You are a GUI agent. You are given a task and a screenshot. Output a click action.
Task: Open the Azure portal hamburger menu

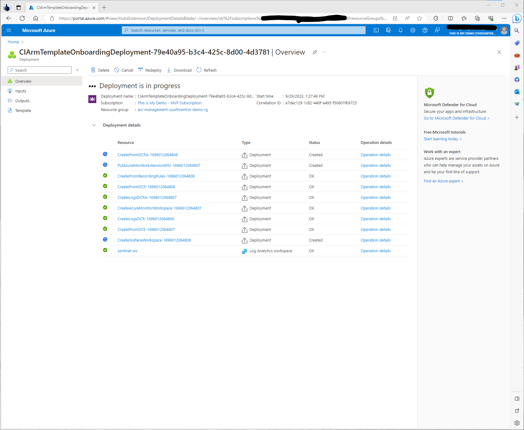(9, 30)
